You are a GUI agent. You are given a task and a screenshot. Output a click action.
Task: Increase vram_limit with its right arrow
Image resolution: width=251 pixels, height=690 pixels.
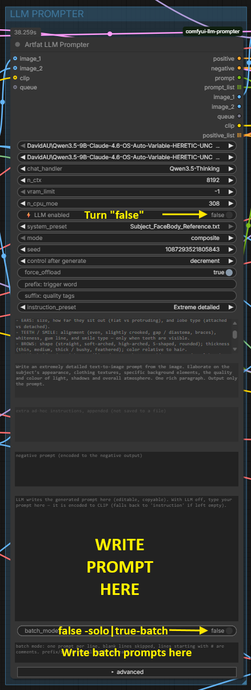[231, 192]
